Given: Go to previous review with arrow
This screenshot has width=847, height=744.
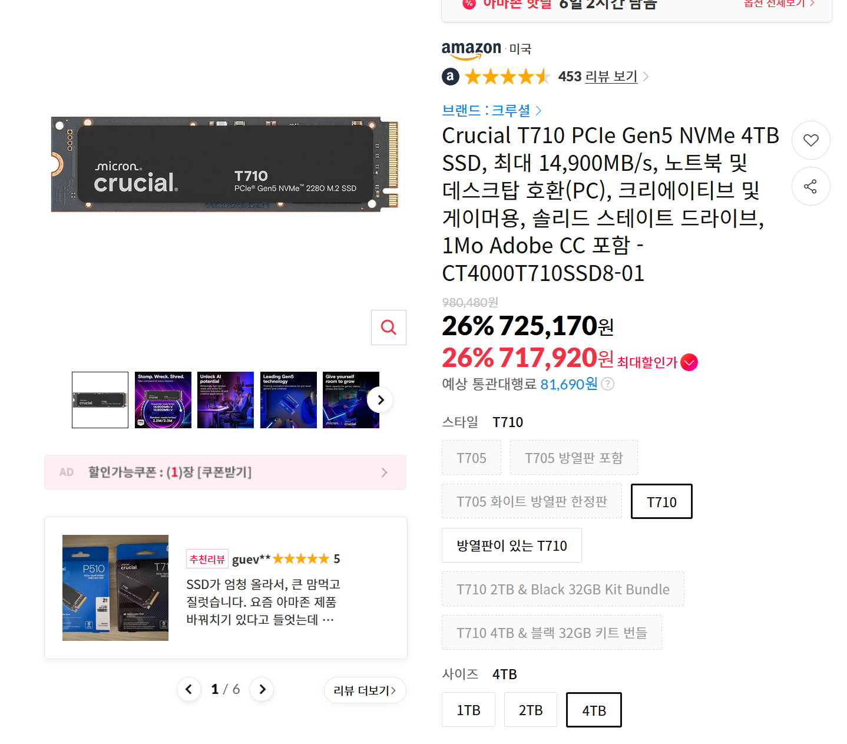Looking at the screenshot, I should 188,689.
